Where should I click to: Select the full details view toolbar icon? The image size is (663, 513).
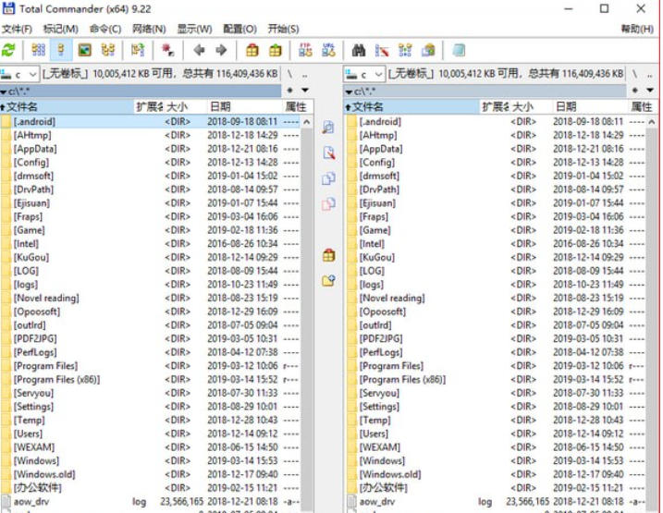click(x=61, y=50)
